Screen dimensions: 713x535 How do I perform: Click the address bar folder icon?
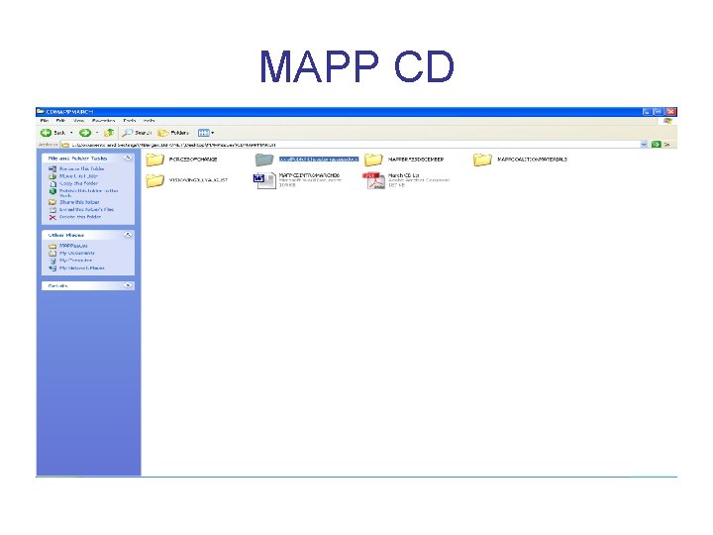tap(65, 145)
